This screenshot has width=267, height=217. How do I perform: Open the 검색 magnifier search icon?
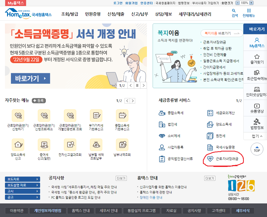[x=234, y=13]
